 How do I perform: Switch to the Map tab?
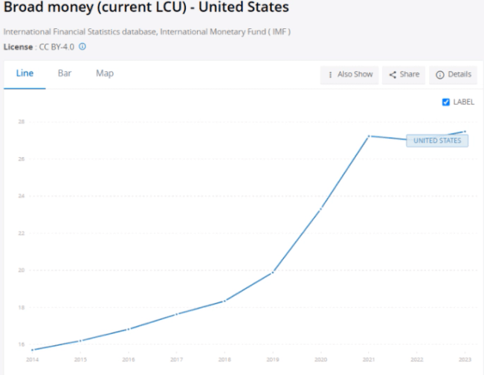tap(105, 74)
